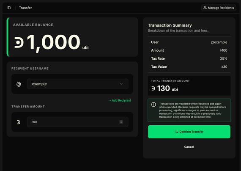
Task: Click the ubi icon next to 130 total
Action: (153, 88)
